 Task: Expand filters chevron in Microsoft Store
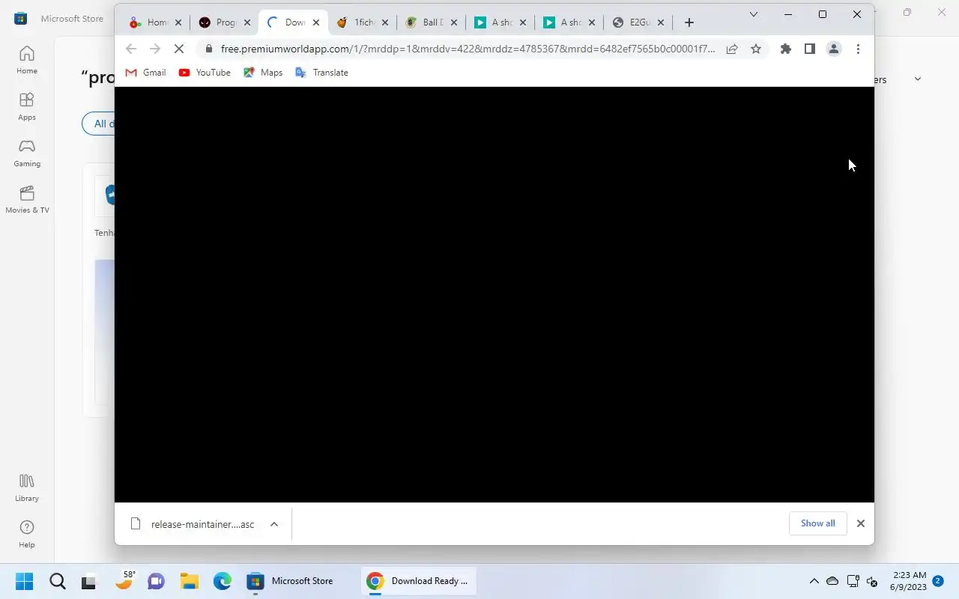coord(918,79)
